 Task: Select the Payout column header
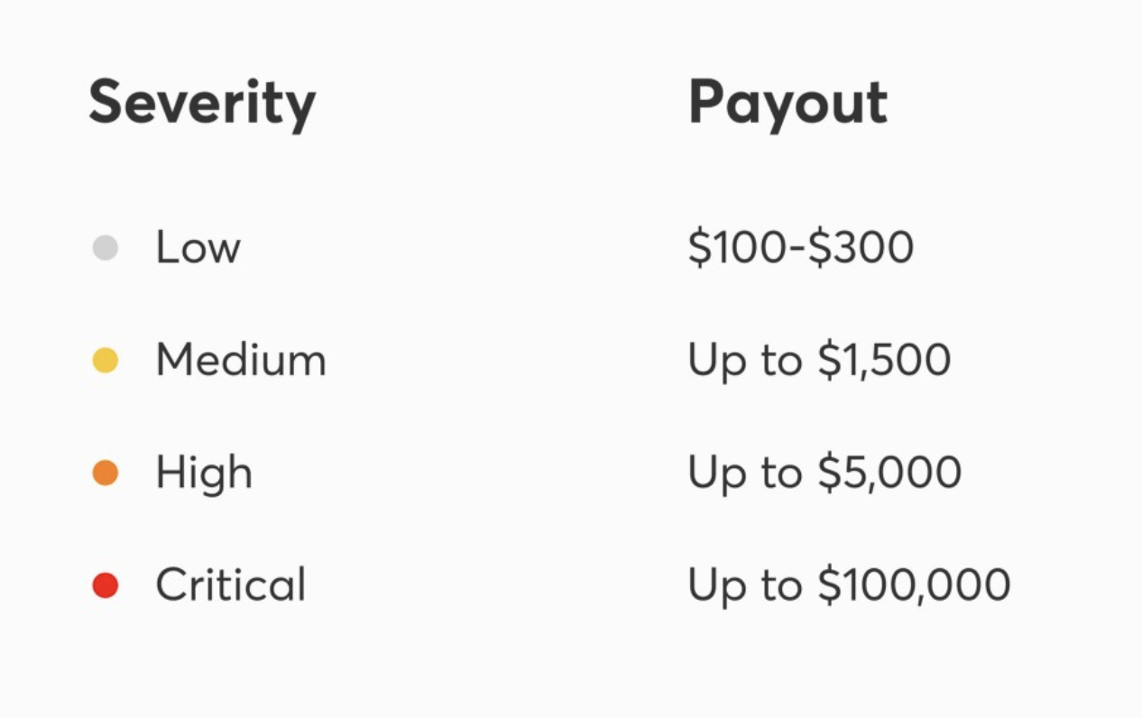point(787,103)
